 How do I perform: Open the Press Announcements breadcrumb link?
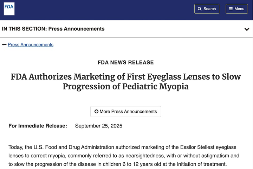[x=31, y=45]
